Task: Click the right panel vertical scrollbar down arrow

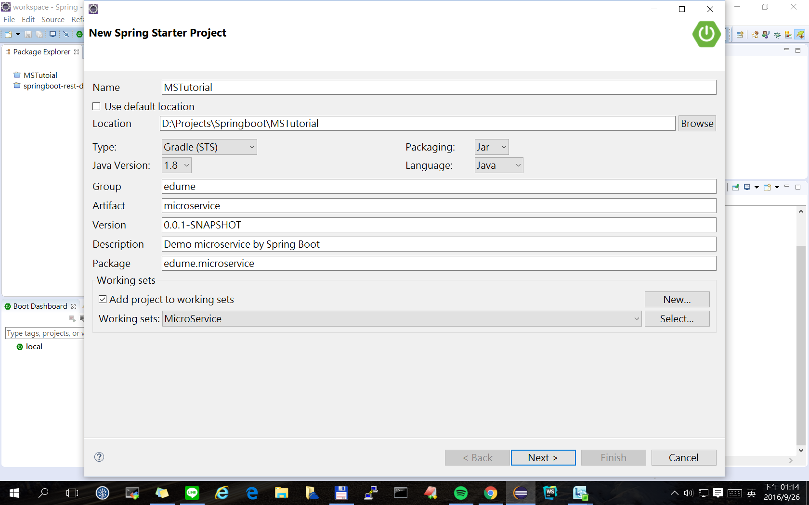Action: click(x=801, y=451)
